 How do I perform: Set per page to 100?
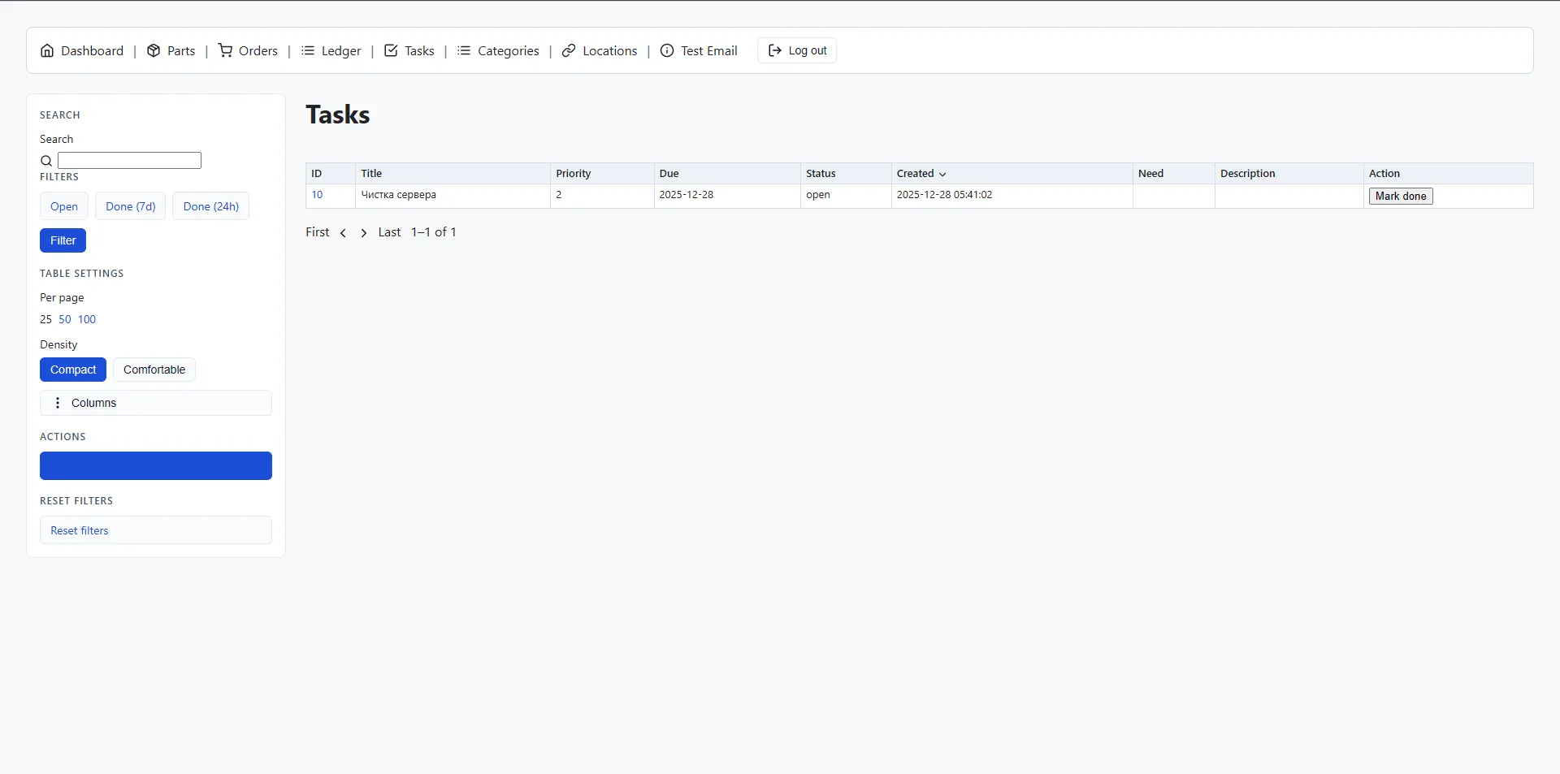click(87, 319)
